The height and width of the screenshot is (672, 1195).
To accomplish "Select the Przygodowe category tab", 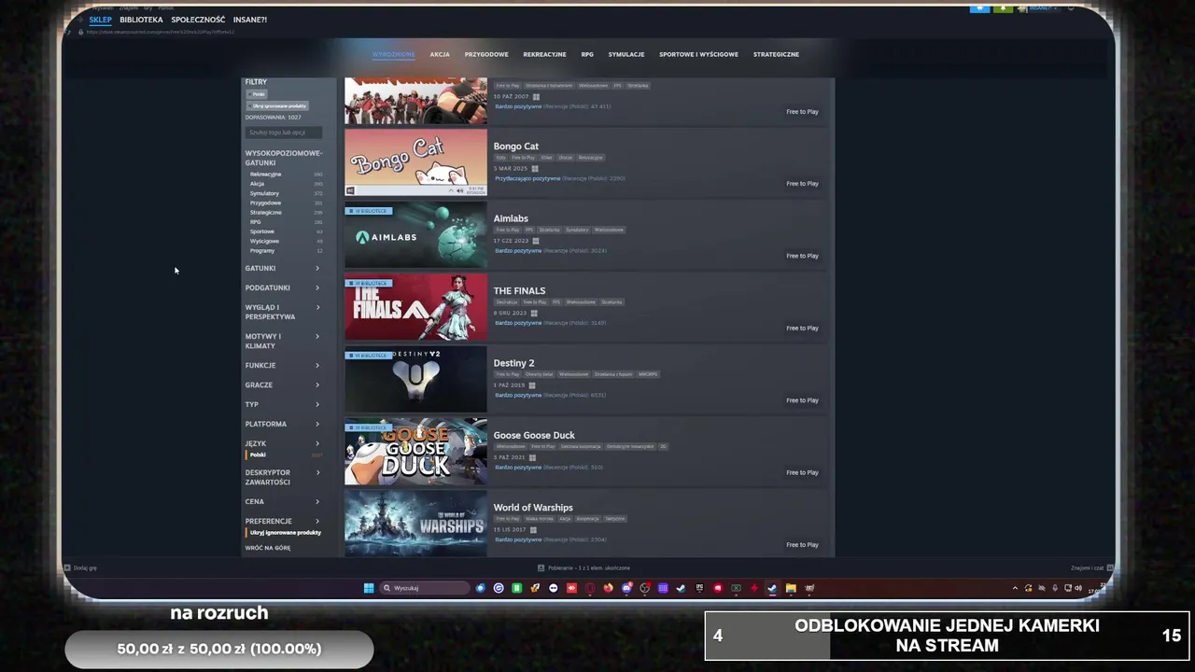I will coord(486,54).
